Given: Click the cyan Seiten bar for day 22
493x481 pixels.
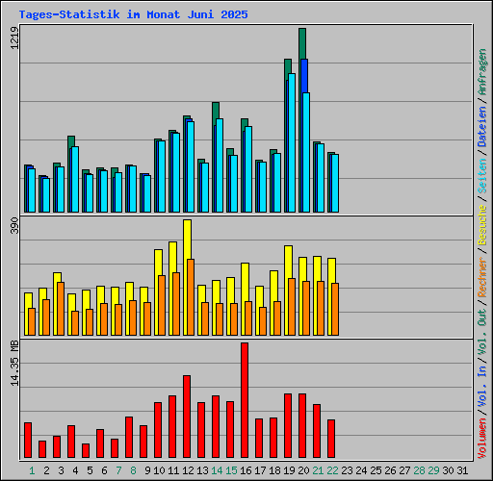Looking at the screenshot, I should (x=335, y=183).
